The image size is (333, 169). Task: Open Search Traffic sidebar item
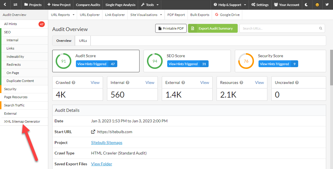click(25, 105)
